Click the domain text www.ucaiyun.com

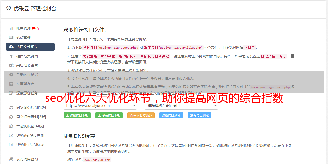click(97, 160)
